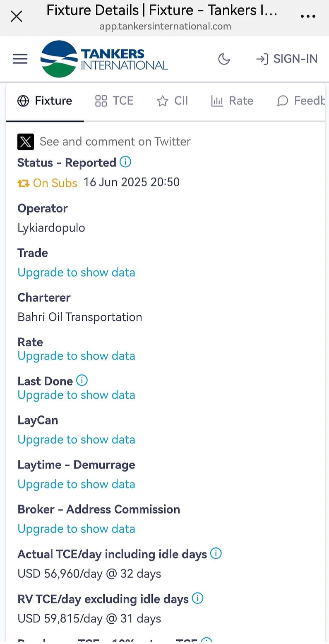This screenshot has width=329, height=644.
Task: Click the Tankers International logo
Action: (x=104, y=59)
